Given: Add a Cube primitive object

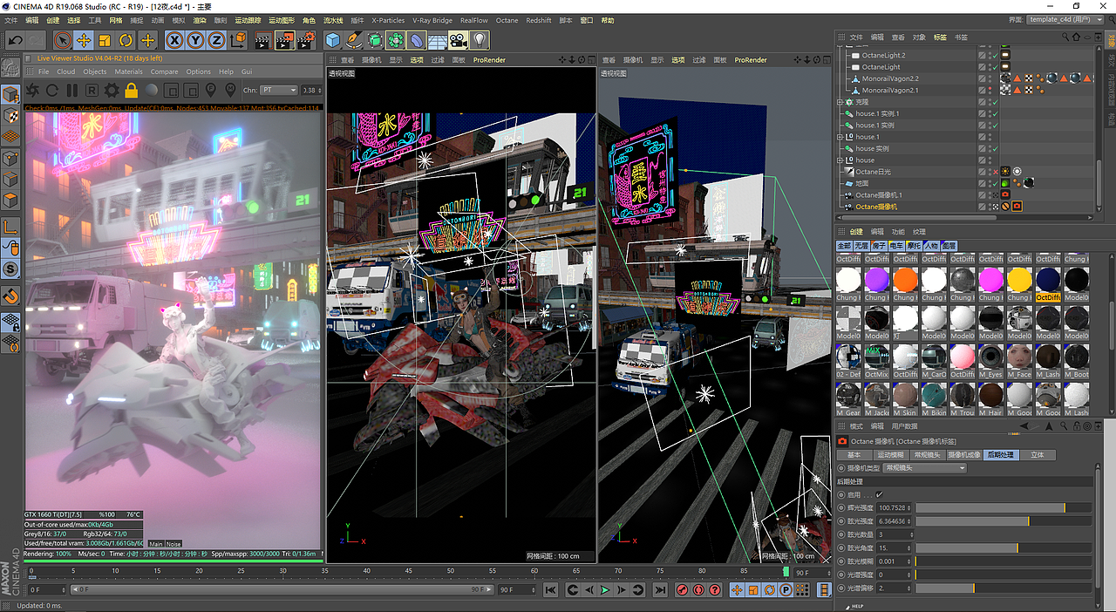Looking at the screenshot, I should click(332, 40).
